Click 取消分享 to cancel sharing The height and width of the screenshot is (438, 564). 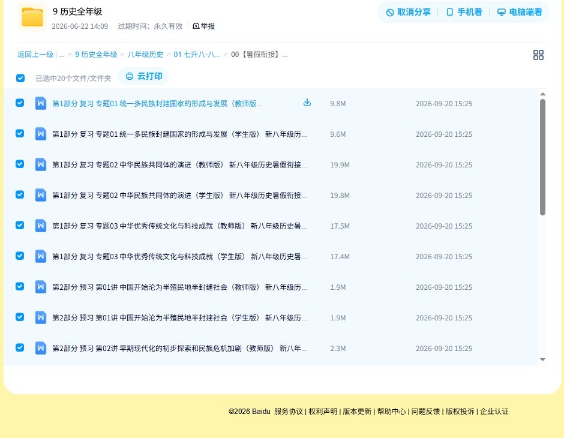click(408, 12)
